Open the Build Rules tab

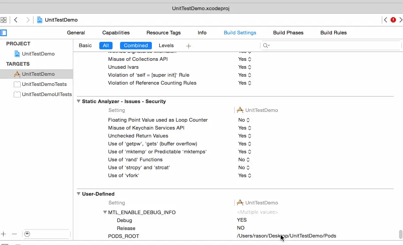(333, 33)
